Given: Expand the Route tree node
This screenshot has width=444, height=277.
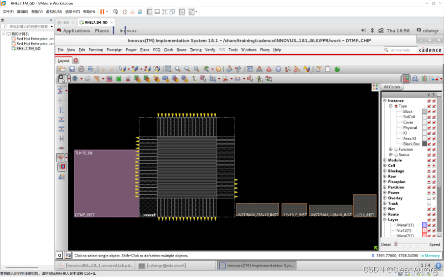Looking at the screenshot, I should pyautogui.click(x=385, y=214).
